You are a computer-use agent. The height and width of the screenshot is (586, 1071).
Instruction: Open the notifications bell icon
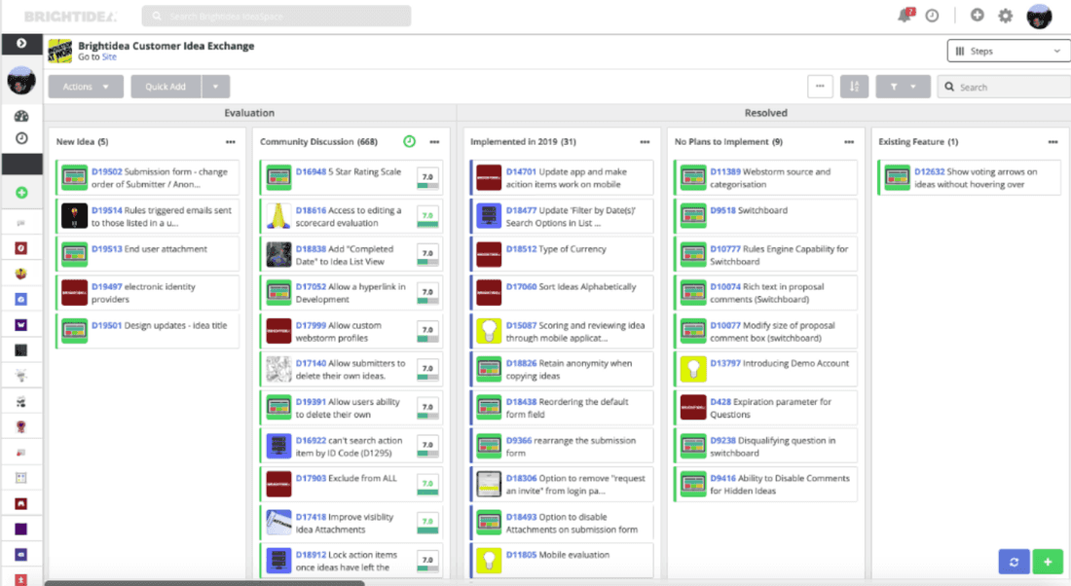coord(905,16)
